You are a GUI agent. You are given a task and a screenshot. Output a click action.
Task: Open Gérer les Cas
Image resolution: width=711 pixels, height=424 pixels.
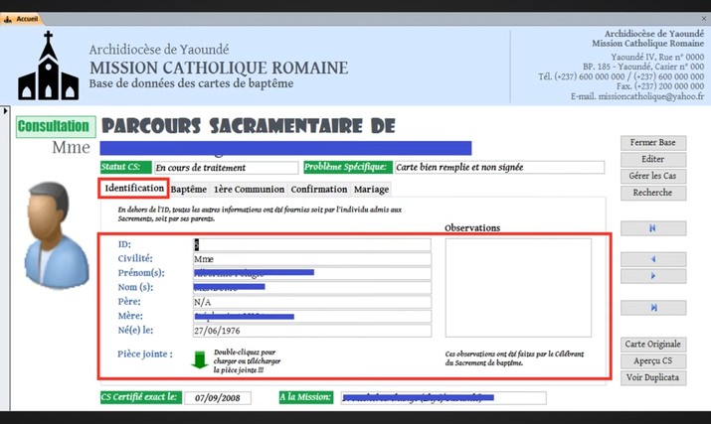coord(653,176)
